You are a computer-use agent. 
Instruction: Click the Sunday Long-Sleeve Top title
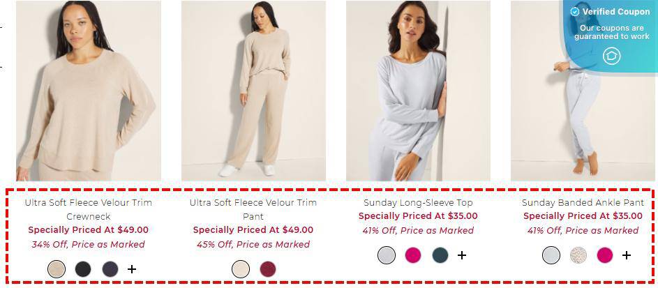(418, 203)
